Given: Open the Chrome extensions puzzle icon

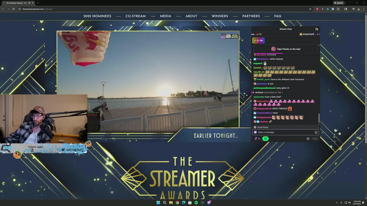Looking at the screenshot, I should pyautogui.click(x=338, y=9).
